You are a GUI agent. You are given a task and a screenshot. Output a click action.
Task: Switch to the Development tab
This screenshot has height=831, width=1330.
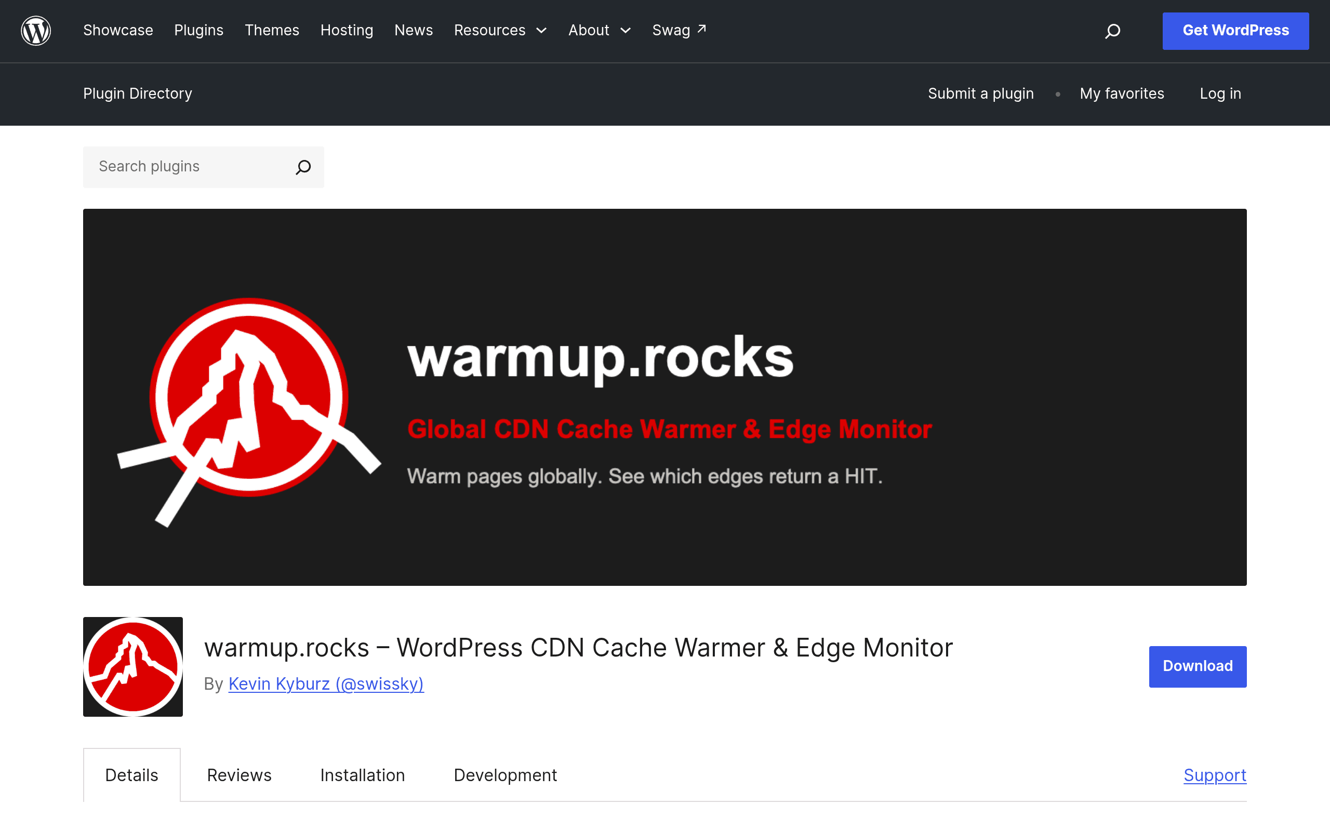pos(505,775)
